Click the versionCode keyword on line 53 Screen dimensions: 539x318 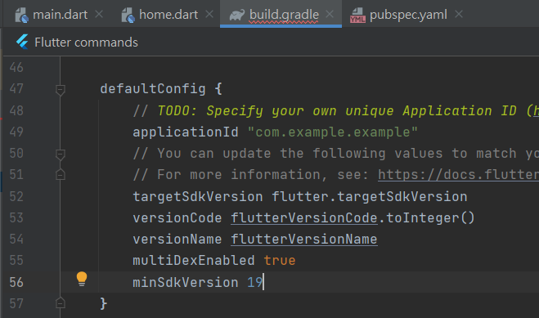click(x=177, y=217)
